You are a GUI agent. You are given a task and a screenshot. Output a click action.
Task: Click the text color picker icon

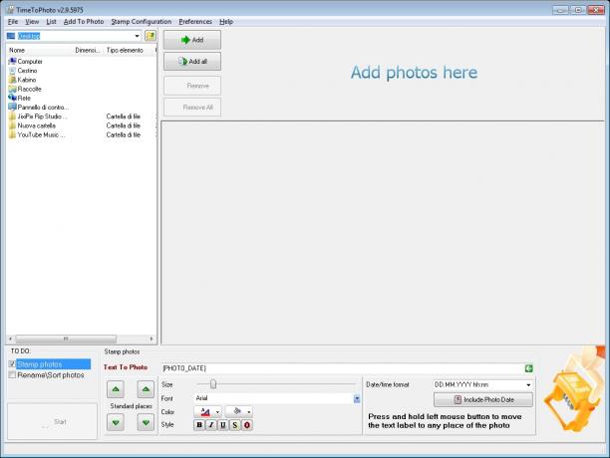(205, 412)
